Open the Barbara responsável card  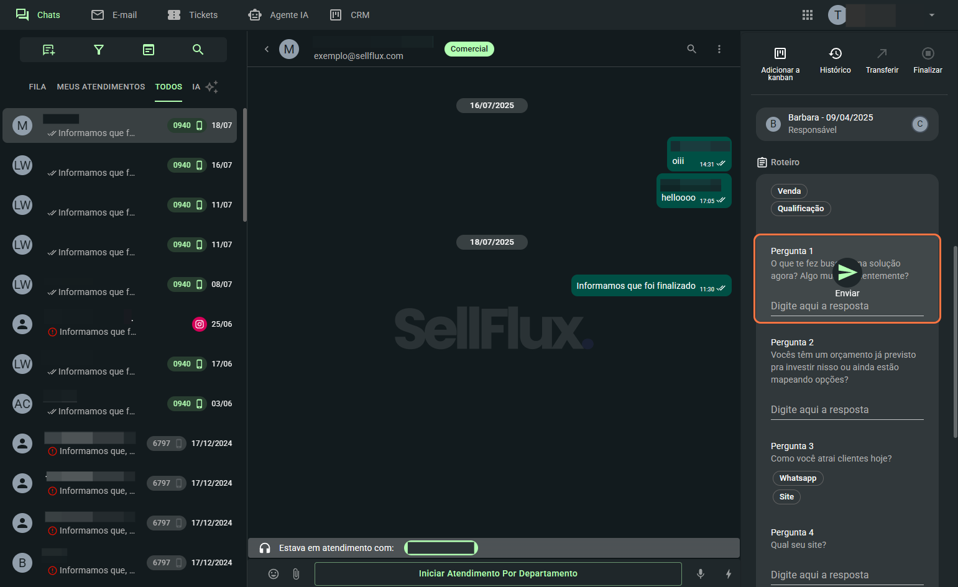point(847,124)
